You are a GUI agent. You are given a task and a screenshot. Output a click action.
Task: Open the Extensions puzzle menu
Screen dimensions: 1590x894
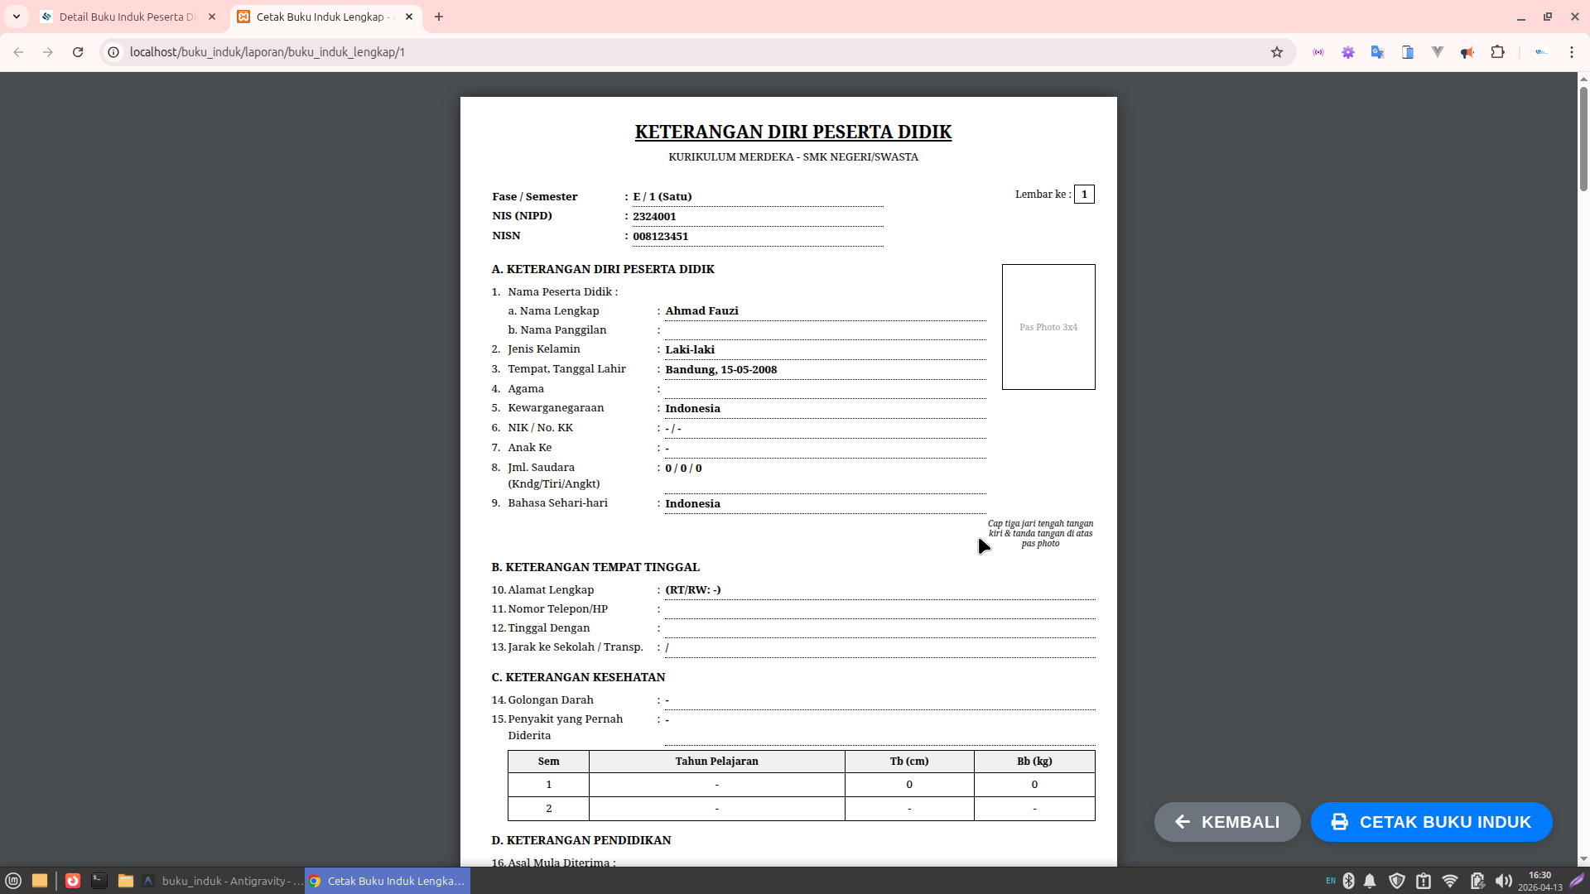click(1497, 52)
